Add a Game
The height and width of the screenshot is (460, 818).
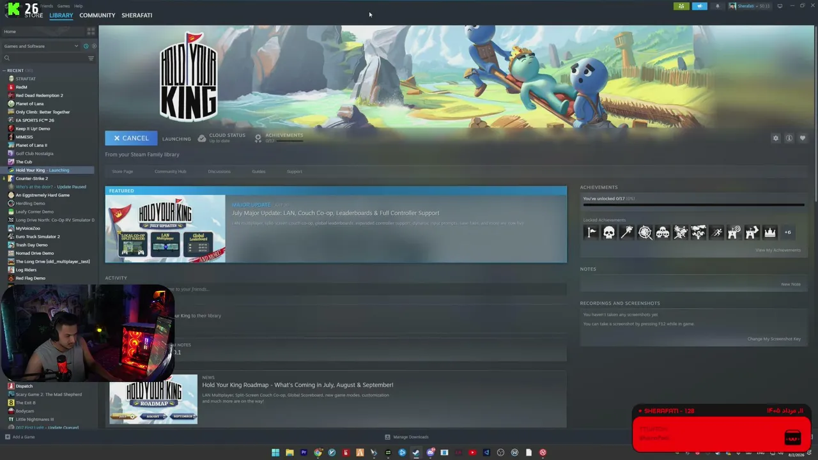pos(20,437)
